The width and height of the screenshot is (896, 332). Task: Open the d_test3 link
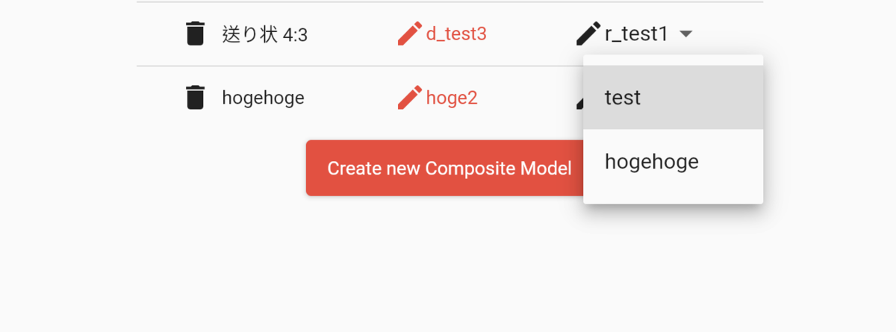point(456,34)
